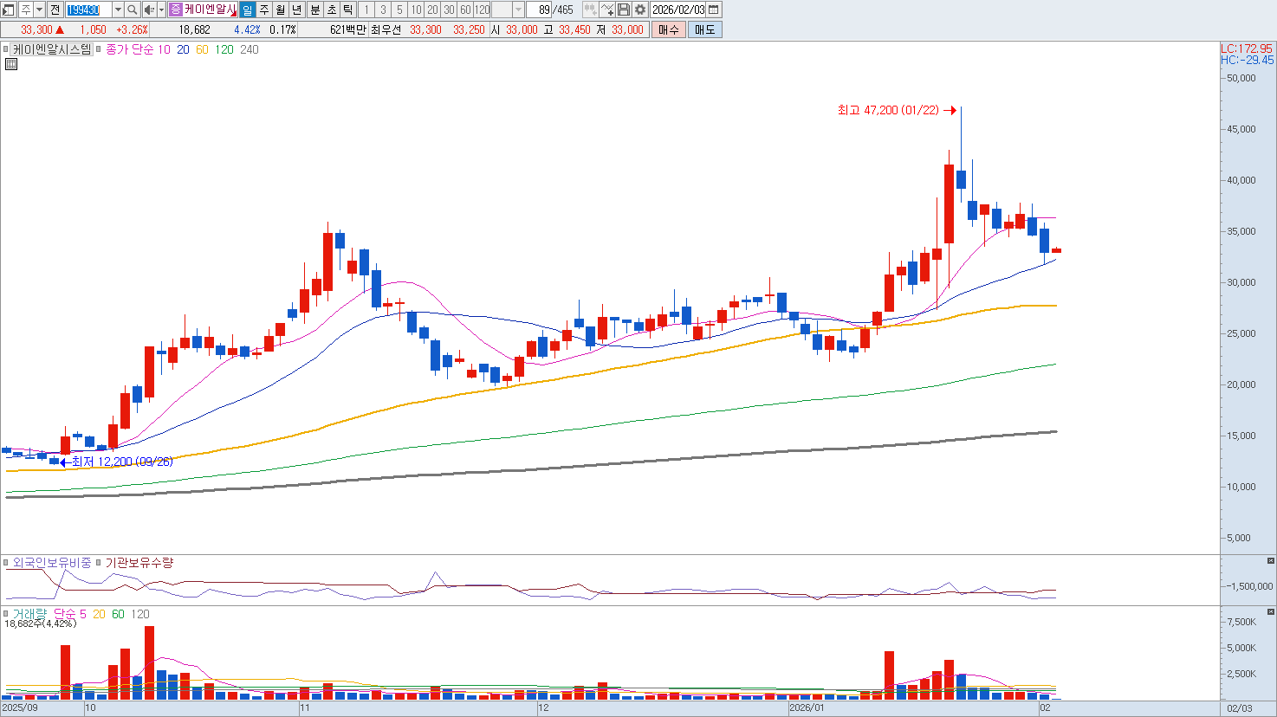The image size is (1277, 717).
Task: Toggle the 외국인보유비중 indicator marker
Action: click(x=7, y=563)
